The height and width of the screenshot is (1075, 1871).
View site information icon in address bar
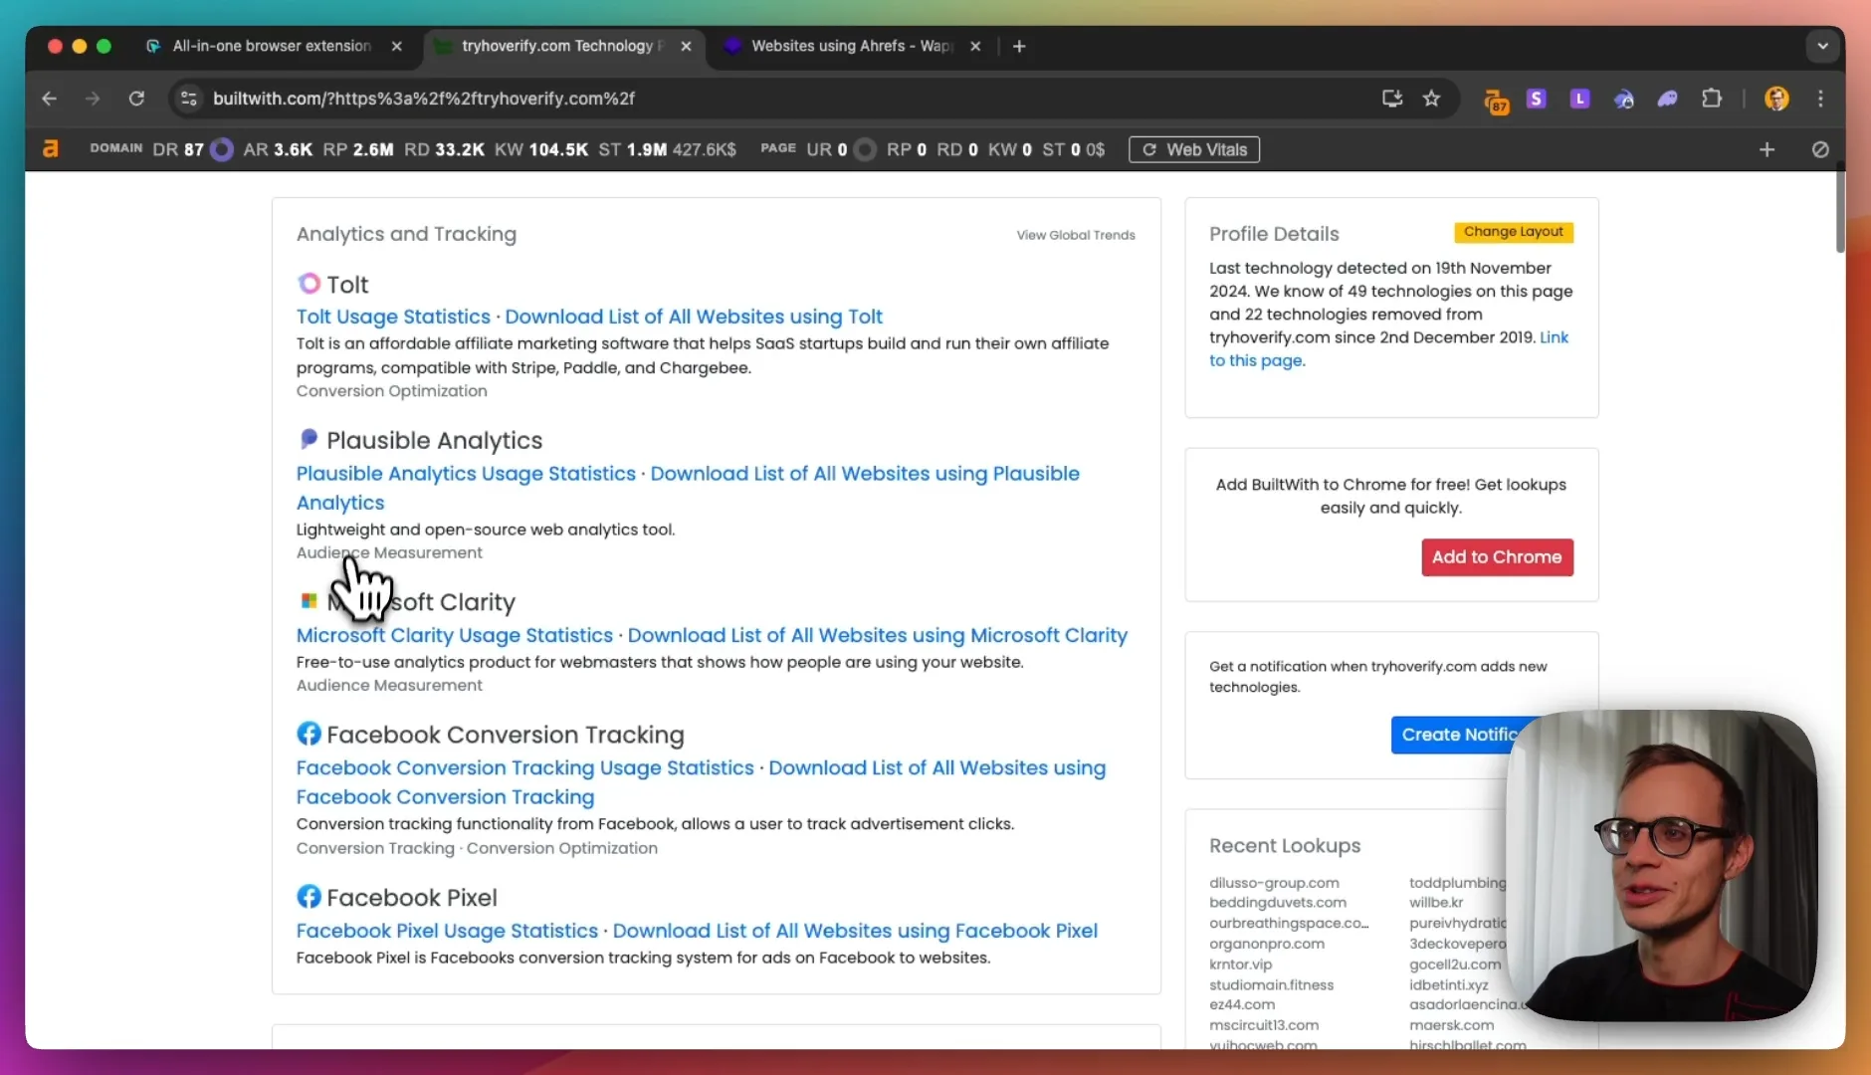click(x=189, y=99)
